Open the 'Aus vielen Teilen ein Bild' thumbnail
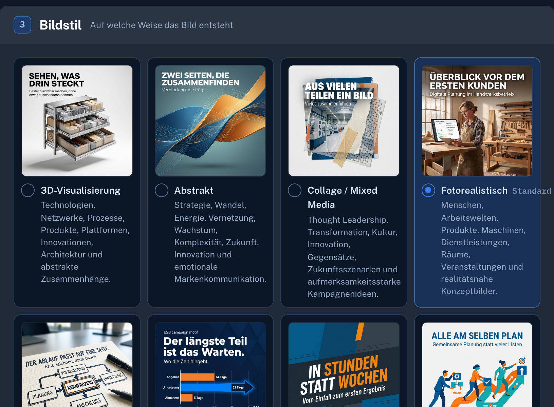 344,121
